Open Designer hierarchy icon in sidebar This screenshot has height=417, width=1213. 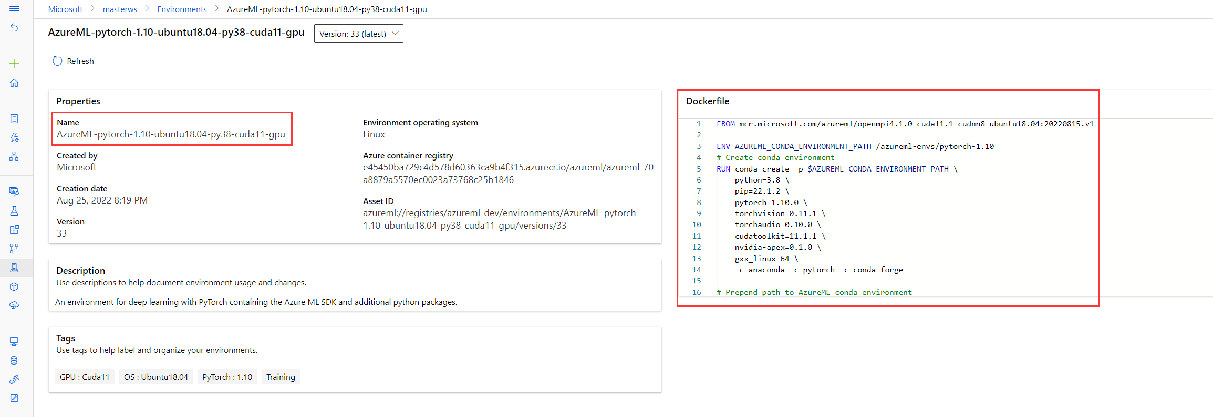(14, 156)
